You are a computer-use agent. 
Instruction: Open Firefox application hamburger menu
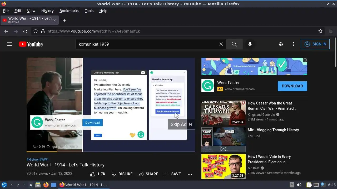point(331,31)
